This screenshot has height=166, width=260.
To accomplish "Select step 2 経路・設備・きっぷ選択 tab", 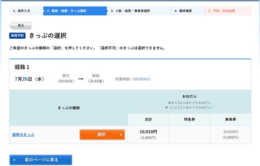I will point(74,11).
